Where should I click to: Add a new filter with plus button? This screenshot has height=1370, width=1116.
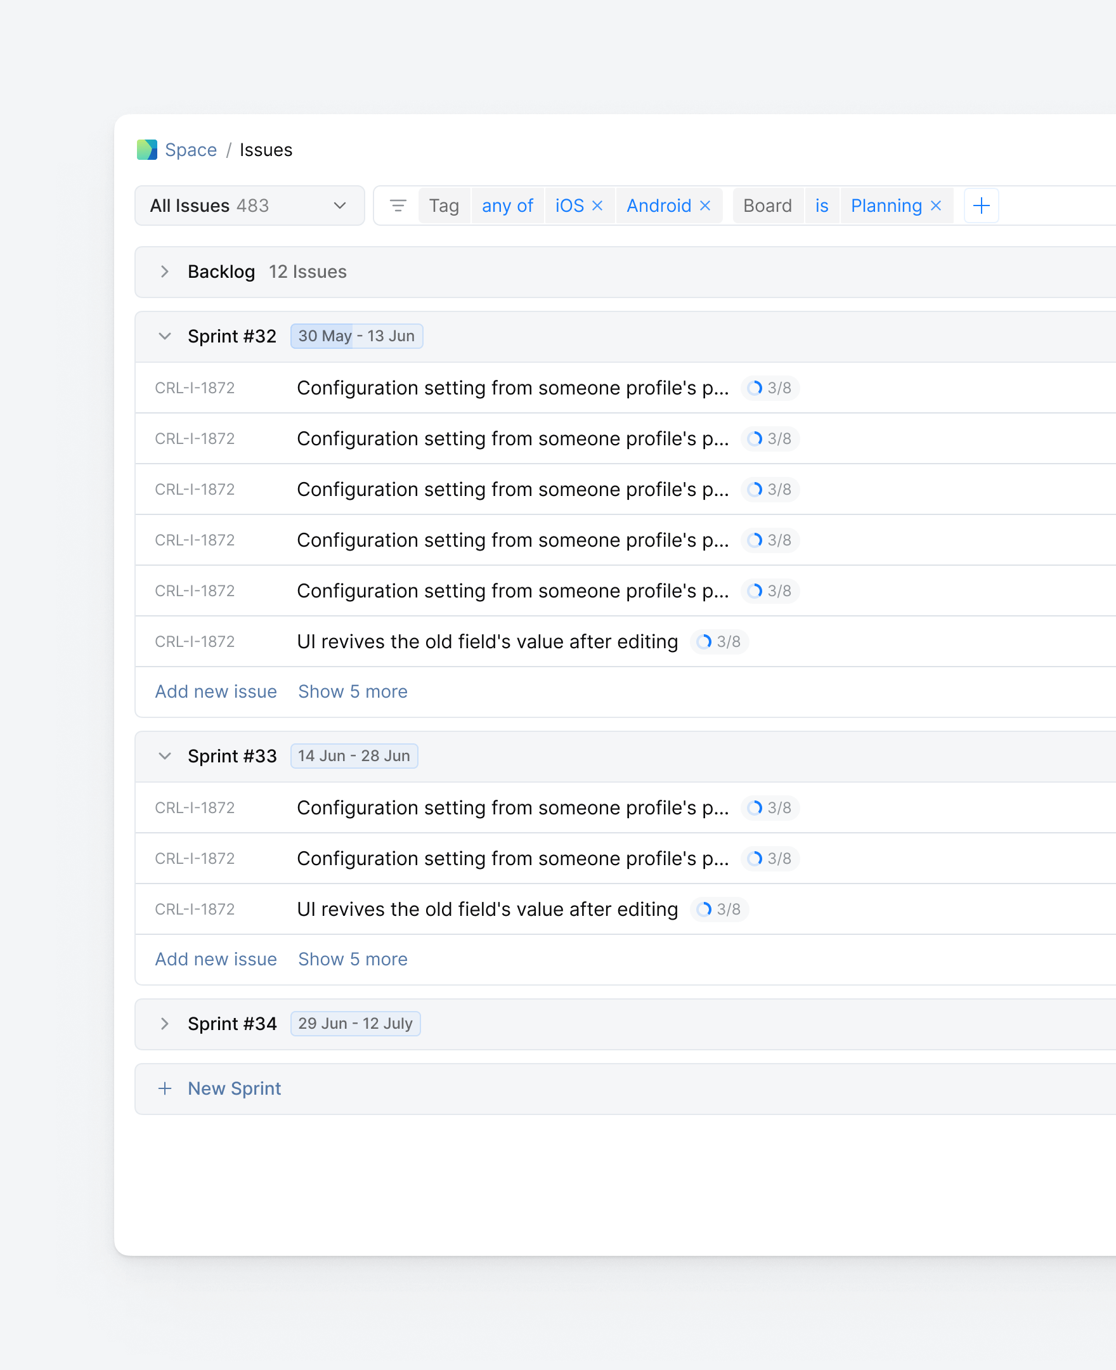(981, 205)
